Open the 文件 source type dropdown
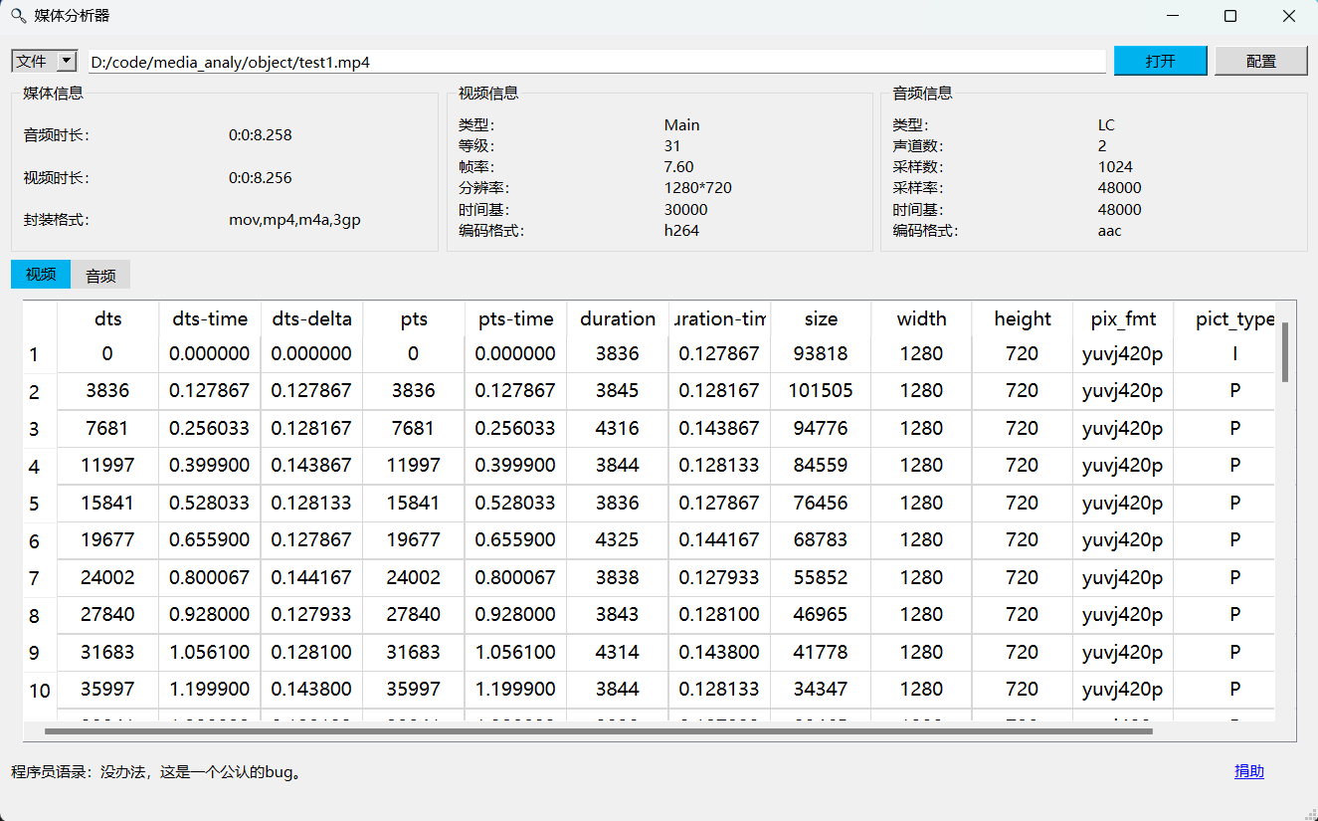1318x821 pixels. [x=44, y=62]
